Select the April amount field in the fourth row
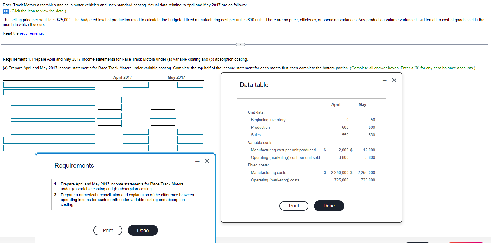491x243 pixels. point(109,108)
